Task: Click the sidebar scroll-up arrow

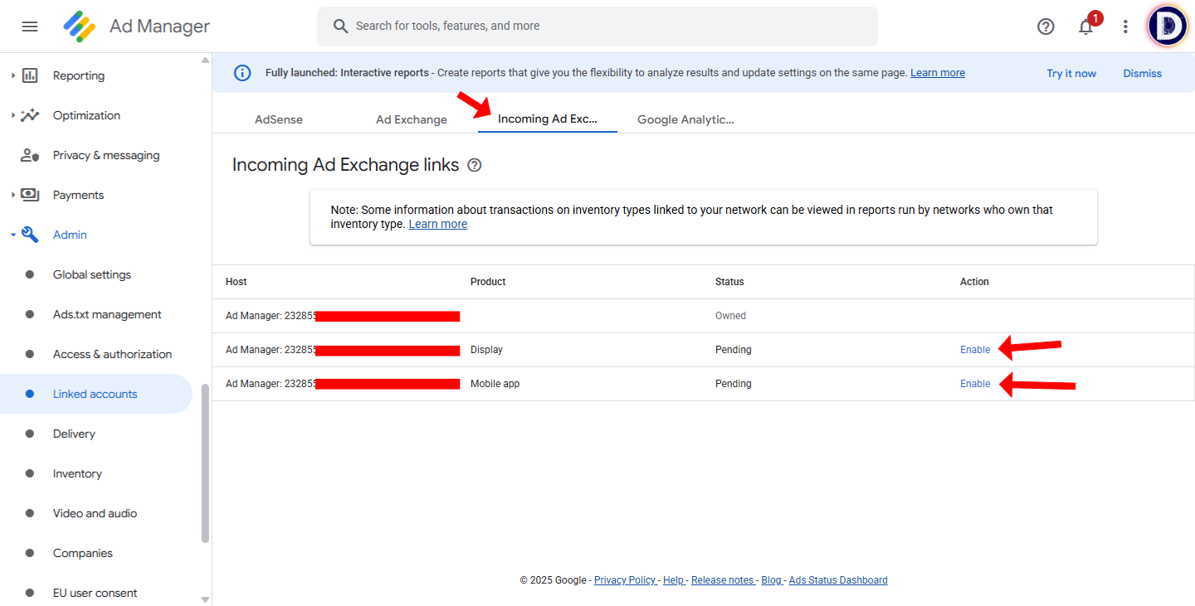Action: pos(206,60)
